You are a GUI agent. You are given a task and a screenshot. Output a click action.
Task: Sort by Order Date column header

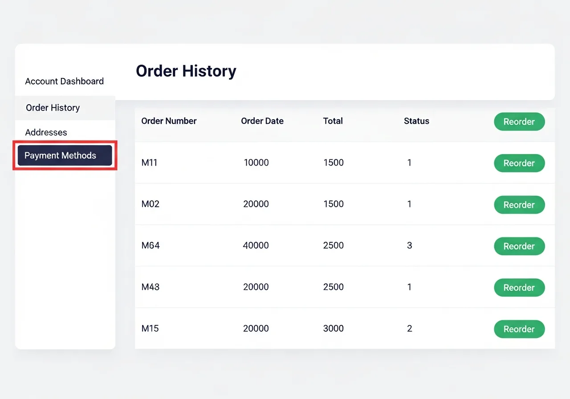tap(262, 121)
